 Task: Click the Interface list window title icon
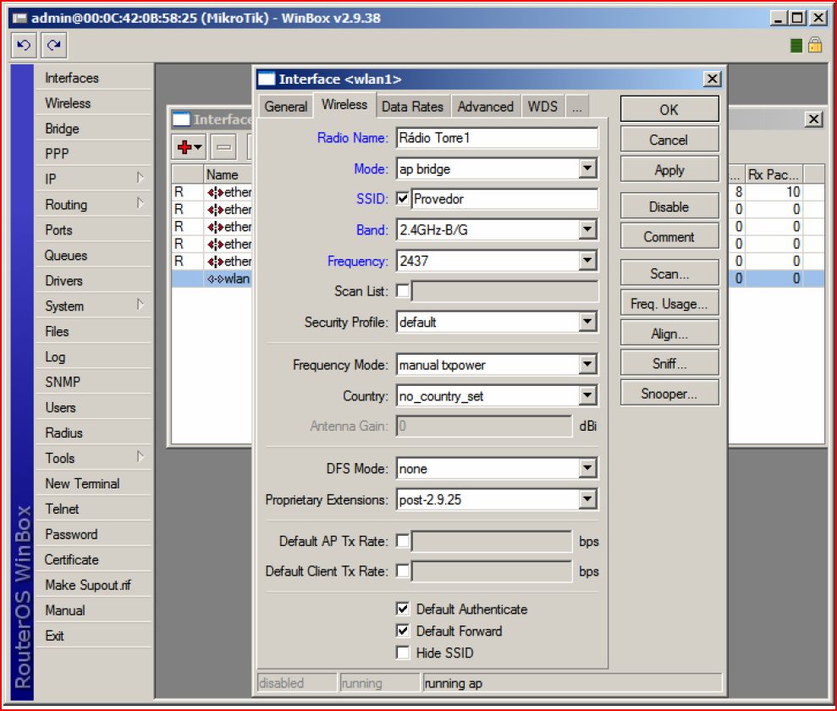[180, 119]
